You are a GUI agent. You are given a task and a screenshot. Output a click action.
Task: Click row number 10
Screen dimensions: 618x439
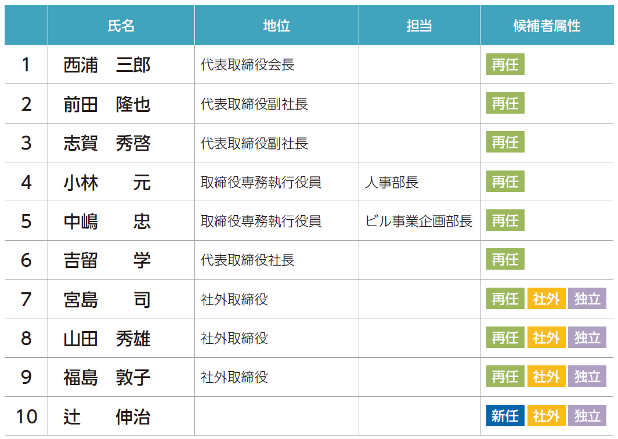26,416
